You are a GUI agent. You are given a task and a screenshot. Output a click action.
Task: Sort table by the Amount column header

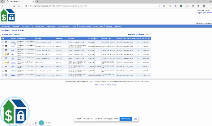click(59, 38)
